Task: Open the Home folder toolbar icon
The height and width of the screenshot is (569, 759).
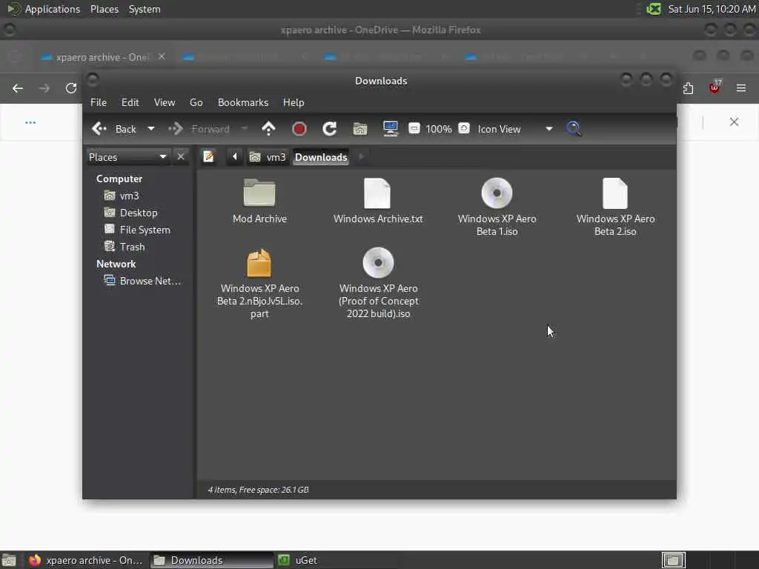Action: point(359,129)
